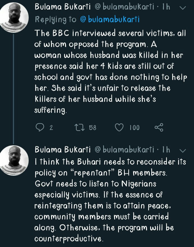The height and width of the screenshot is (247, 194).
Task: Reply to the BBC interview tweet
Action: 40,127
